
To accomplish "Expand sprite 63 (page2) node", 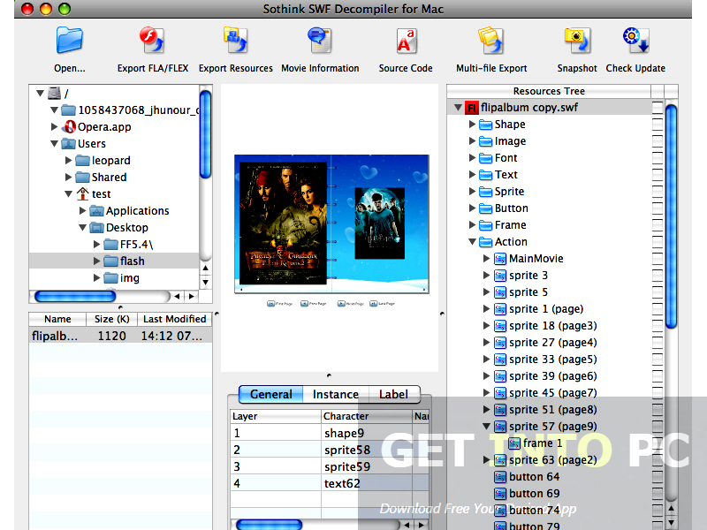I will (486, 460).
